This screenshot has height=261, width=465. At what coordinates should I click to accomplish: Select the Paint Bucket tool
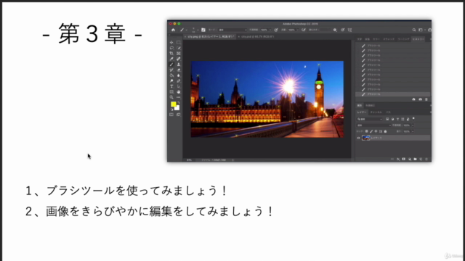coord(171,75)
